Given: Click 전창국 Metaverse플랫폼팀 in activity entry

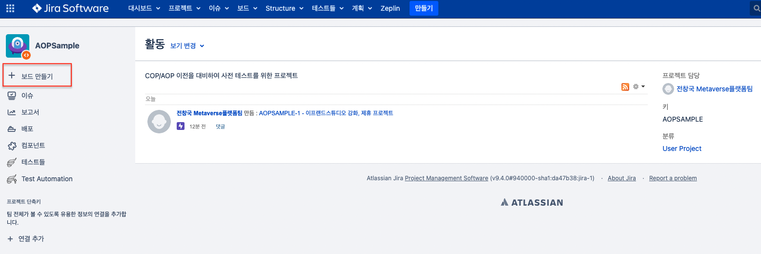Looking at the screenshot, I should pyautogui.click(x=209, y=113).
